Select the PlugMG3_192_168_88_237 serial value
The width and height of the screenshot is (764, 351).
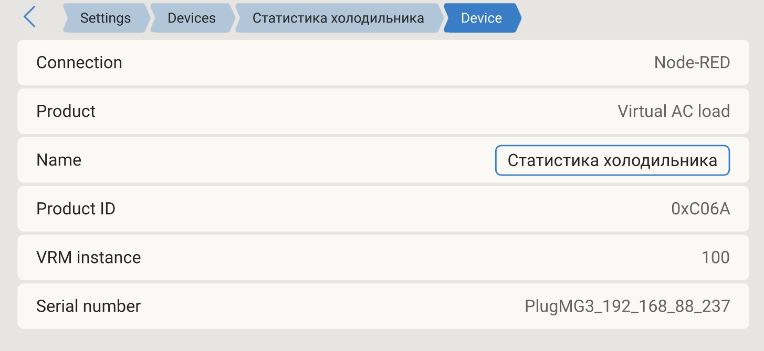(x=627, y=306)
